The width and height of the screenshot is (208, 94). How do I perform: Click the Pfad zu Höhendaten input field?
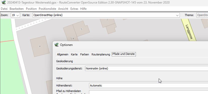(x=148, y=92)
